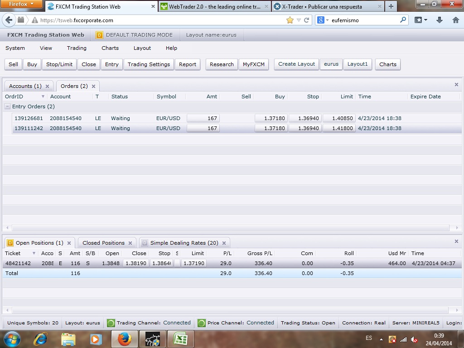The image size is (464, 348).
Task: Open the Layout menu
Action: click(142, 48)
